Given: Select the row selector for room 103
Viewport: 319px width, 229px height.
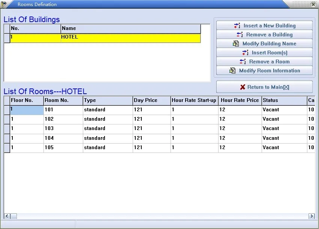Looking at the screenshot, I should 7,129.
